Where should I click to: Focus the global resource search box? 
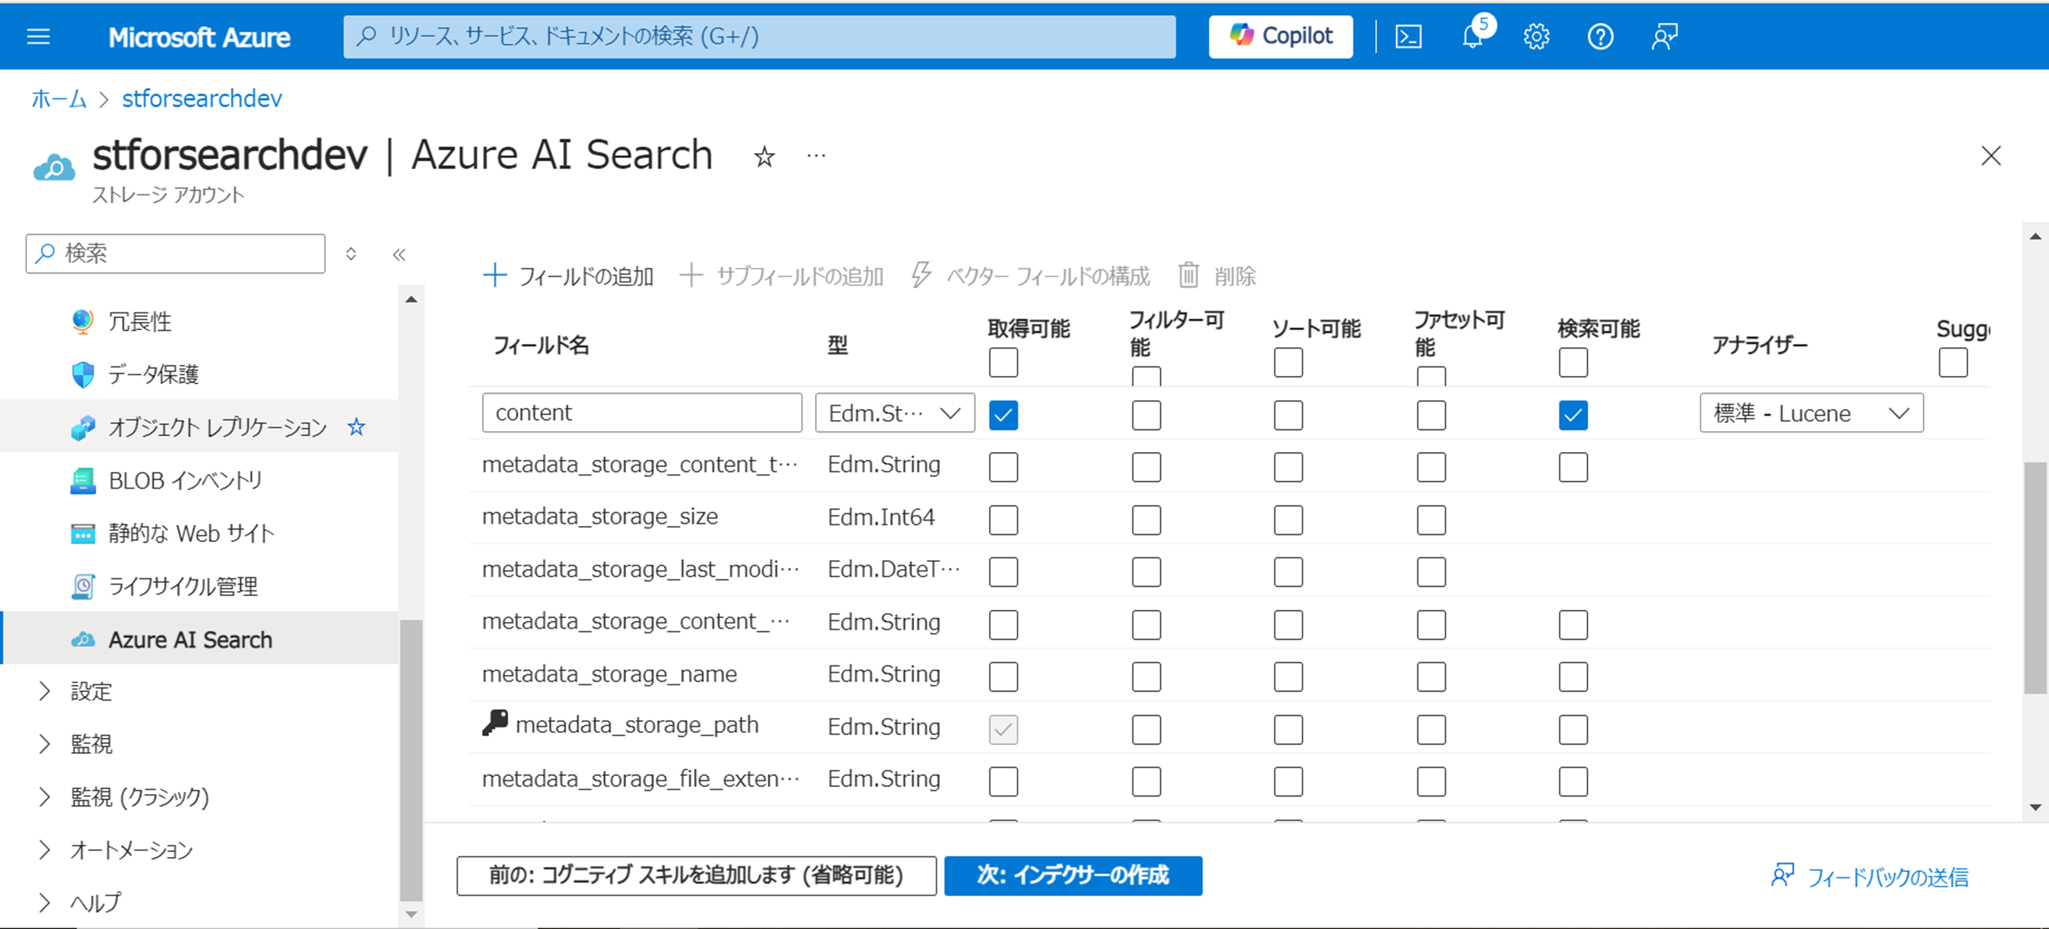[x=760, y=37]
